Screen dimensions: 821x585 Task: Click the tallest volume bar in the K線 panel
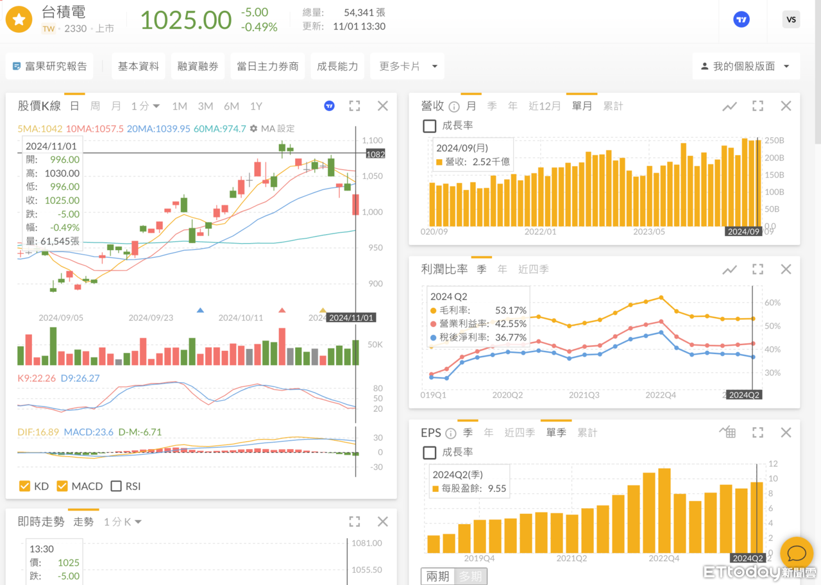pos(53,346)
